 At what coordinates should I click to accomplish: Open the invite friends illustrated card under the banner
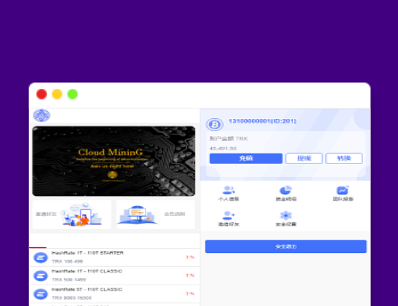[x=72, y=214]
